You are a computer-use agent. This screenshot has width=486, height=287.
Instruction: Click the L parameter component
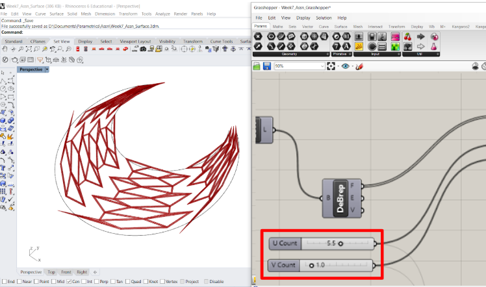(264, 129)
